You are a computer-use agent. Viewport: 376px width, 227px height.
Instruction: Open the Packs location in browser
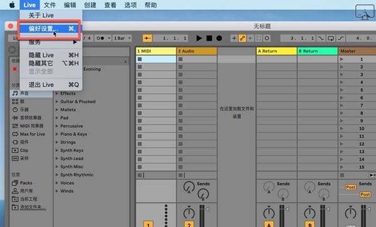(x=23, y=183)
